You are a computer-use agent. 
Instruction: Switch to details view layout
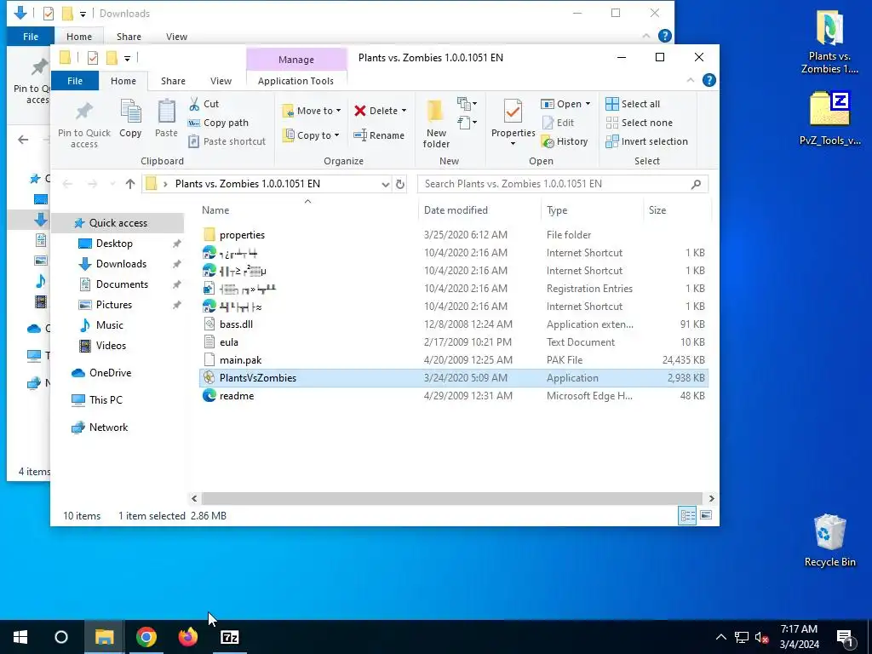(x=687, y=515)
